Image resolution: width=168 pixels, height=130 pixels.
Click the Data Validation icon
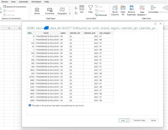142,8
